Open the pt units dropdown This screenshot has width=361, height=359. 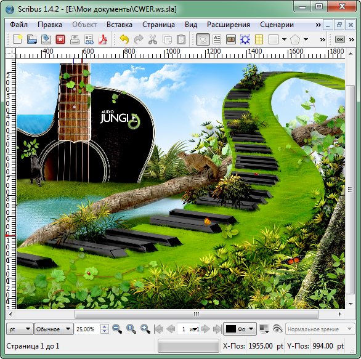(20, 329)
